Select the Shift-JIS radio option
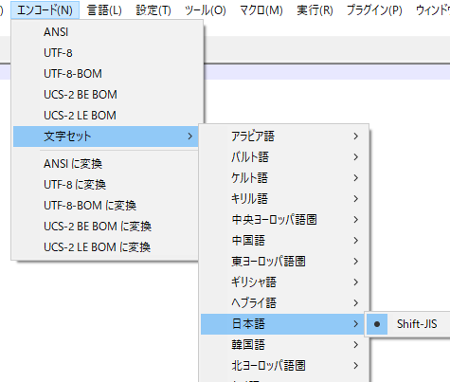450x382 pixels. (x=408, y=324)
